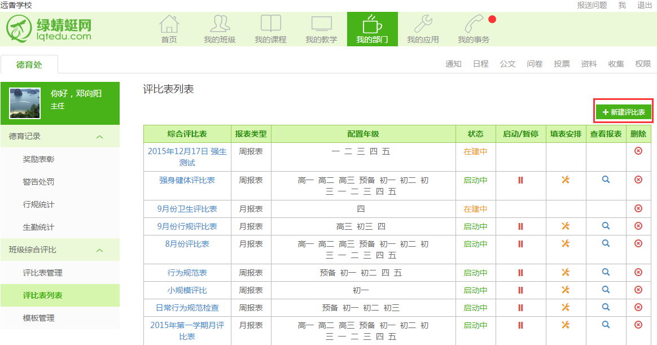Open 我的事务 phone icon
Viewport: 657px width, 345px height.
click(474, 25)
